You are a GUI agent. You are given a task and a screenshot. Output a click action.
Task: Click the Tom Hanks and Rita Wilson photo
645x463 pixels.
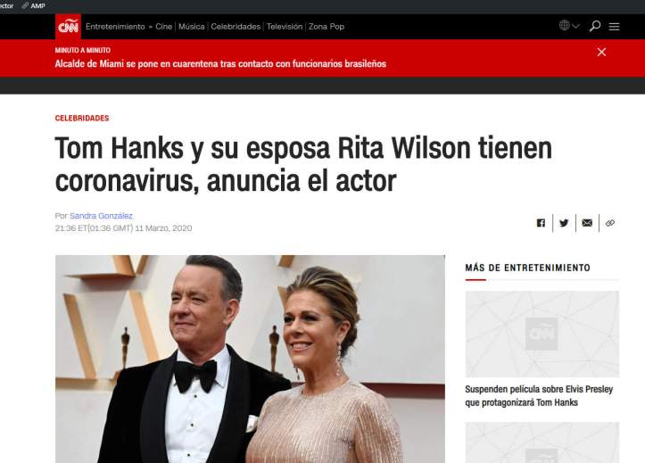(250, 359)
